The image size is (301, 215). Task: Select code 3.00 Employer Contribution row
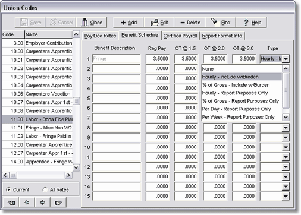click(37, 43)
